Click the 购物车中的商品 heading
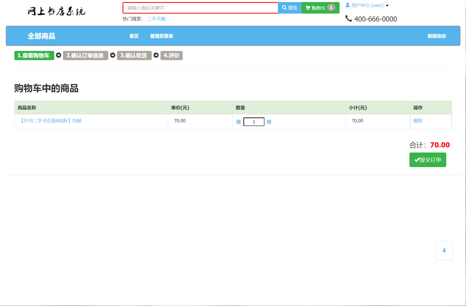 click(46, 88)
